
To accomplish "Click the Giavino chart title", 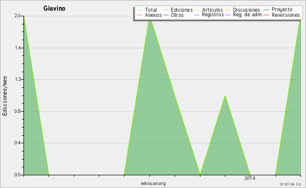I will [x=54, y=8].
